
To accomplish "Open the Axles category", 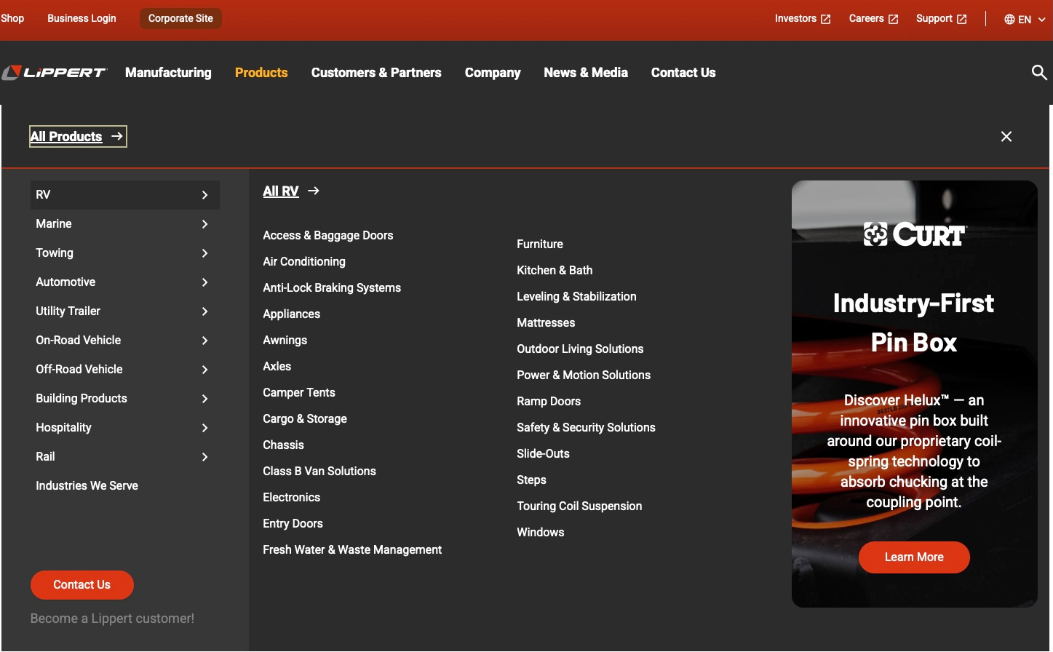I will click(277, 366).
